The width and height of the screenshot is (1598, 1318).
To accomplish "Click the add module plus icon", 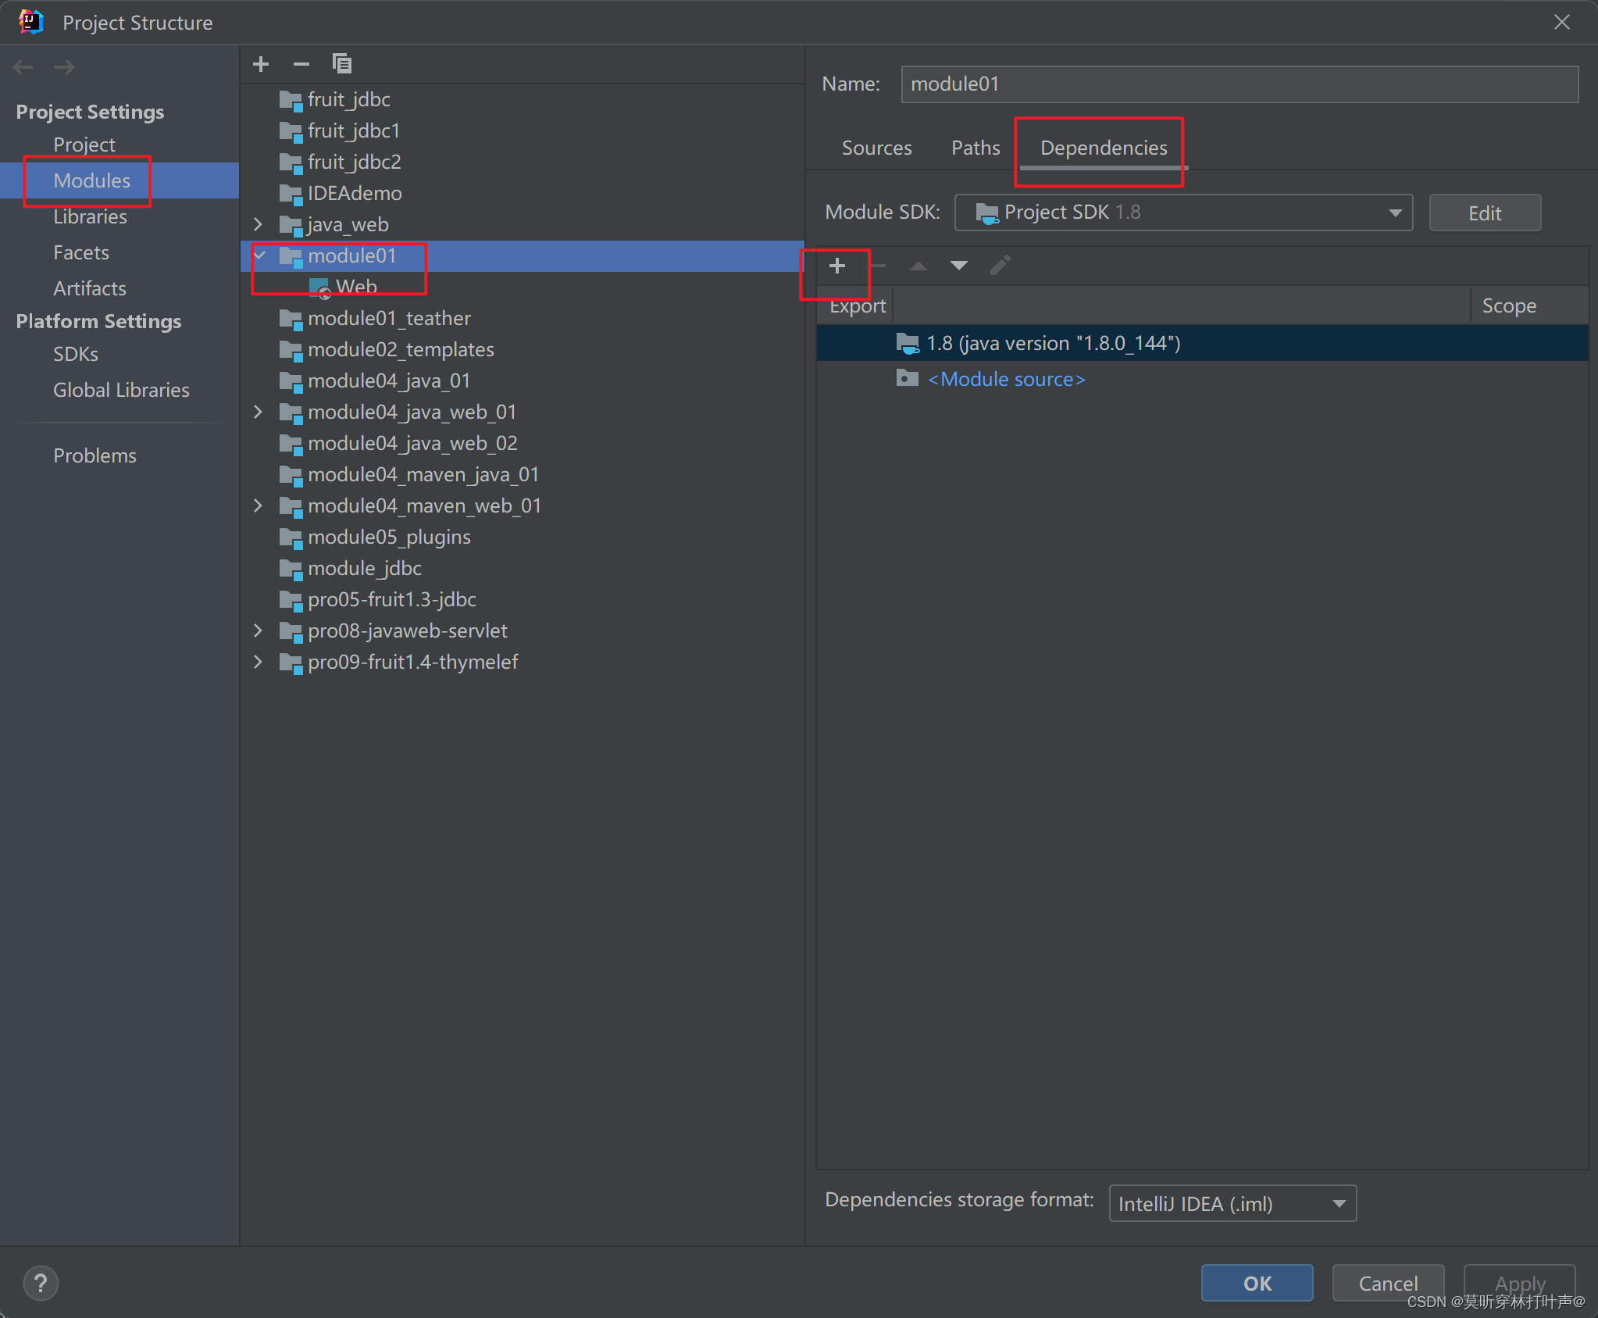I will tap(261, 64).
